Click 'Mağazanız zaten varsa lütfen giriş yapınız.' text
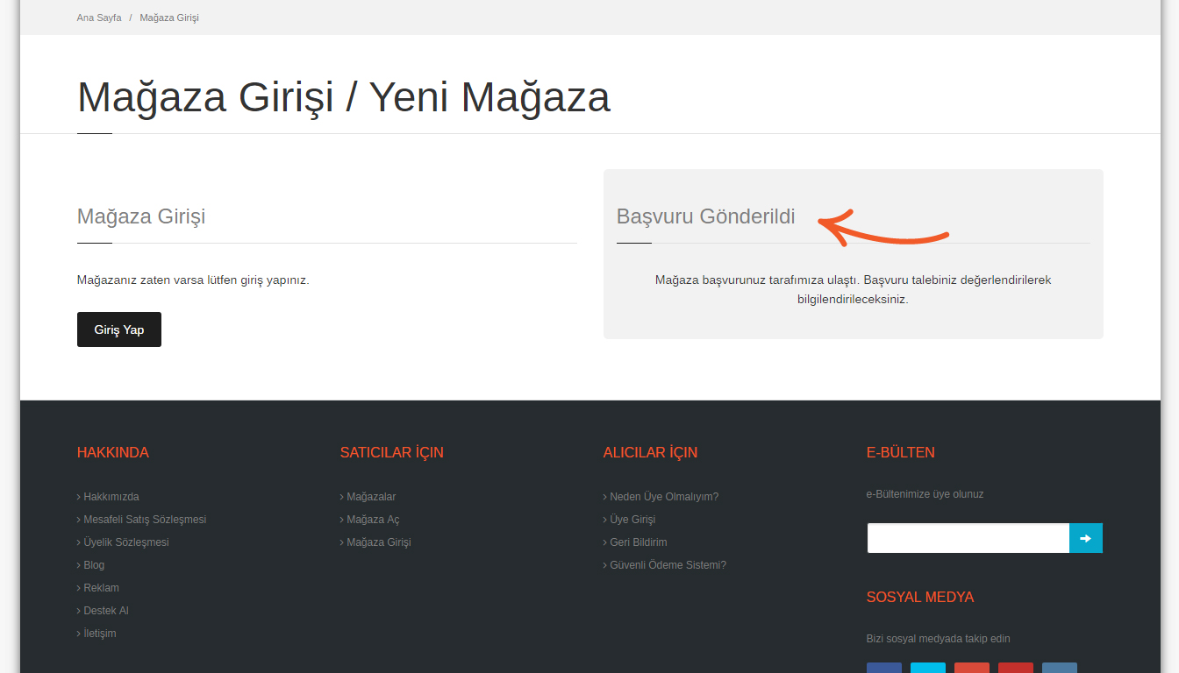 click(193, 280)
